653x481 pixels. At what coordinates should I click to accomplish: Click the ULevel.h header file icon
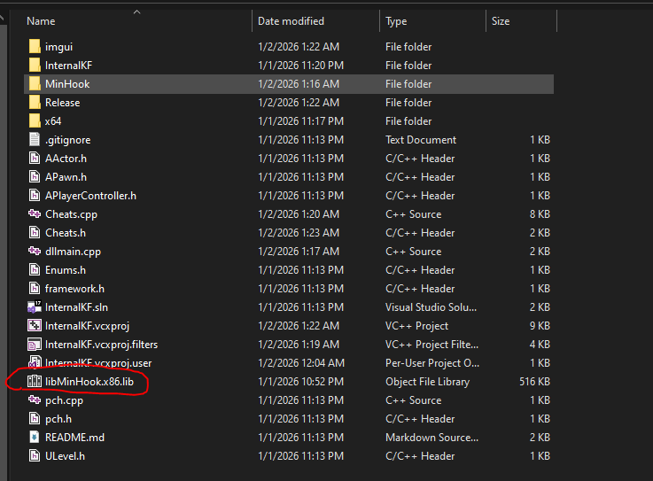point(35,456)
